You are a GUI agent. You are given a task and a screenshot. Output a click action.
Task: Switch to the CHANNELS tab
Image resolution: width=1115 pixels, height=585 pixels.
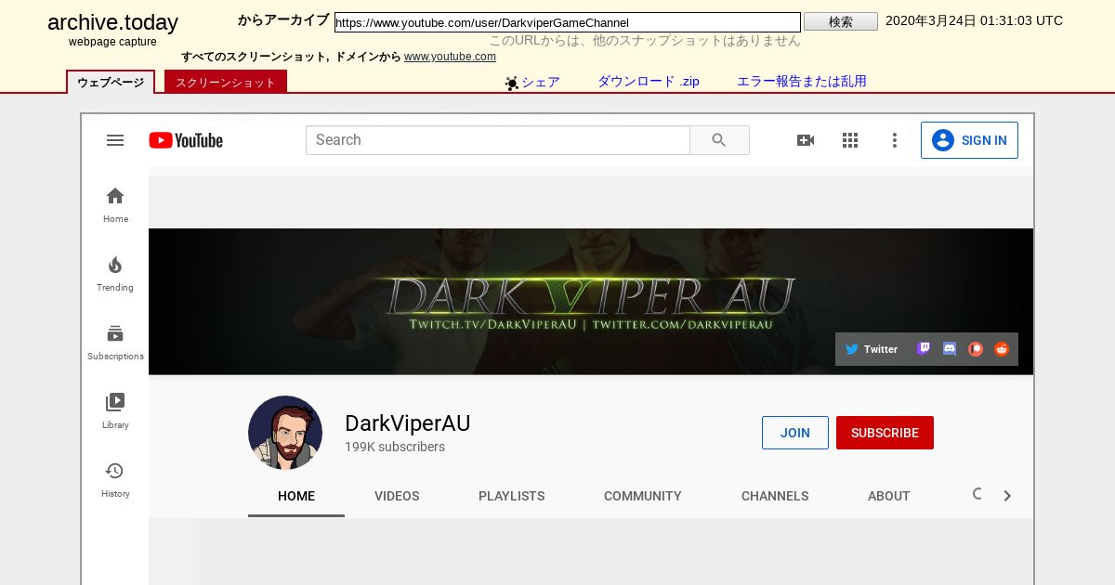tap(775, 496)
